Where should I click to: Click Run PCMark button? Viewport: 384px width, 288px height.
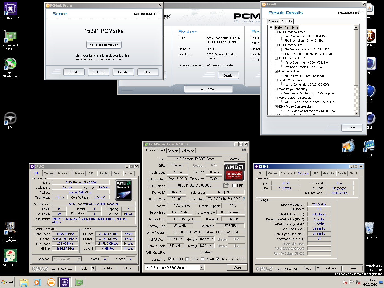pos(208,89)
